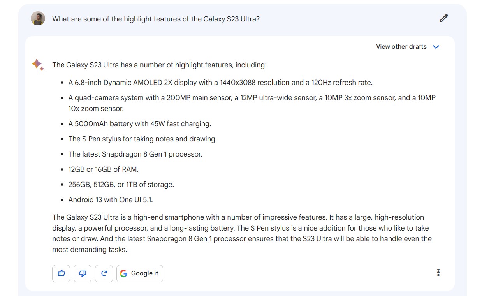Click the quad-camera system bullet text

pos(252,98)
